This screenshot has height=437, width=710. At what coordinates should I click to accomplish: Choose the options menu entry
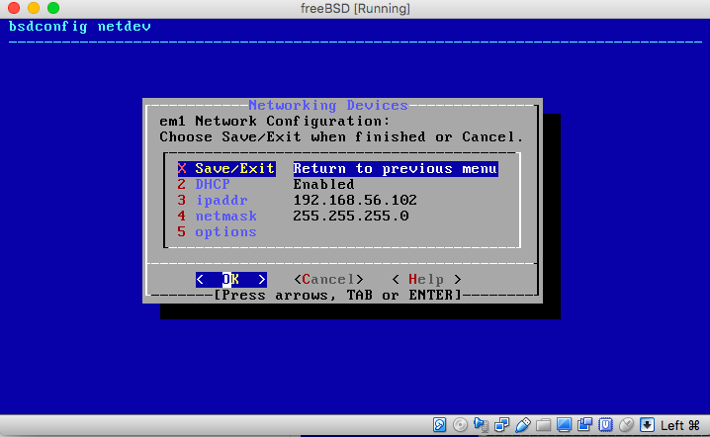click(x=218, y=232)
